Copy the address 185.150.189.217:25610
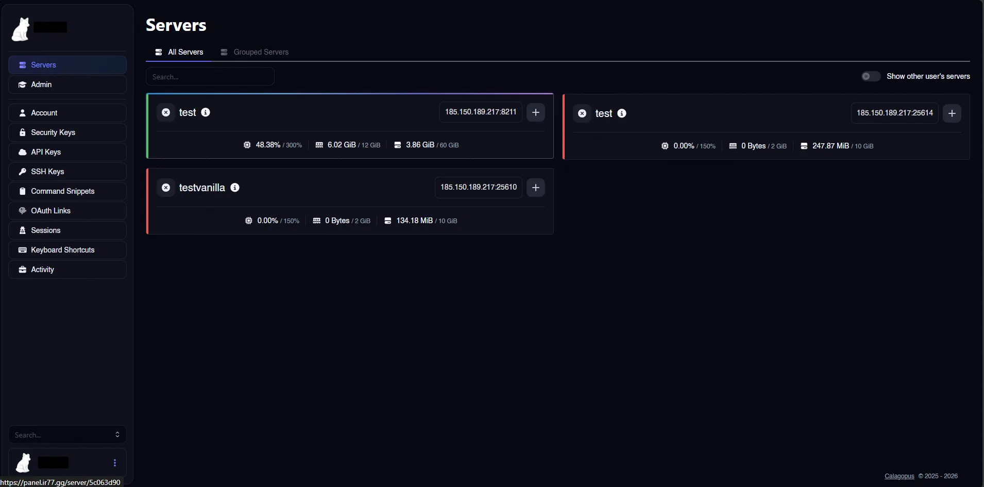This screenshot has height=487, width=984. 478,187
